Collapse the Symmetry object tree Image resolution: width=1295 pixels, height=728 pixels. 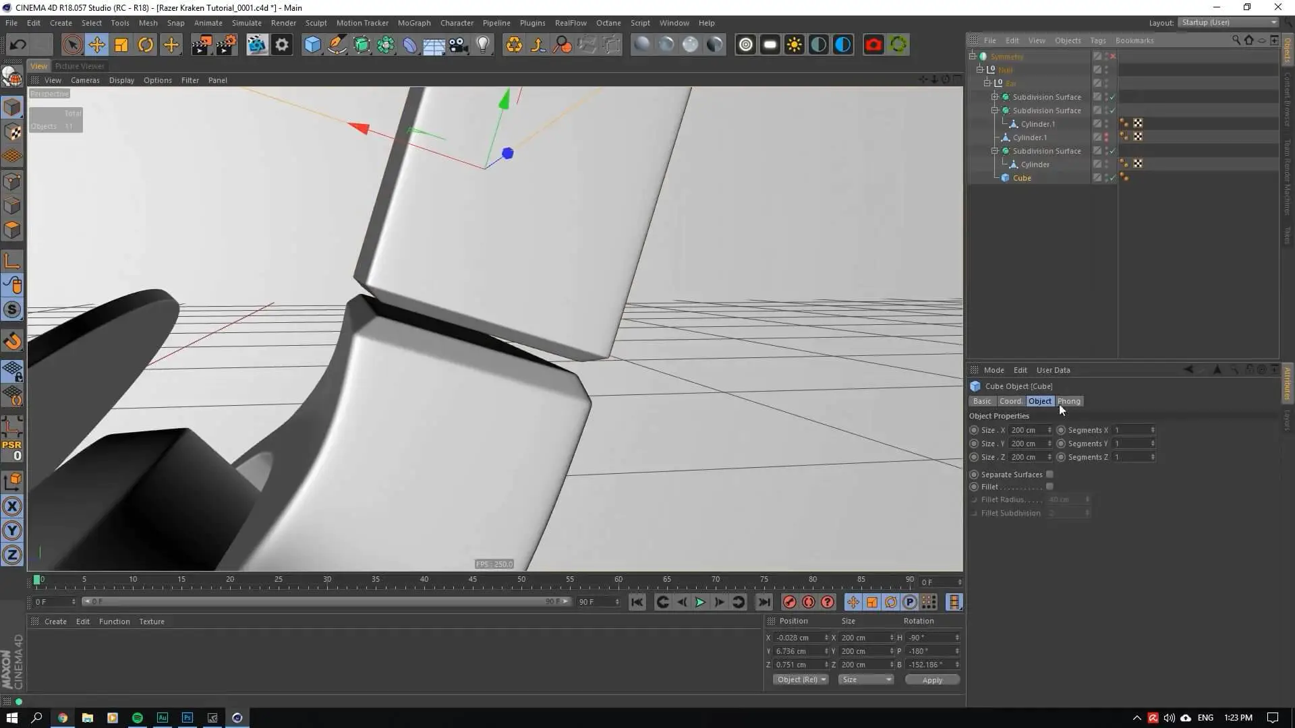(973, 57)
